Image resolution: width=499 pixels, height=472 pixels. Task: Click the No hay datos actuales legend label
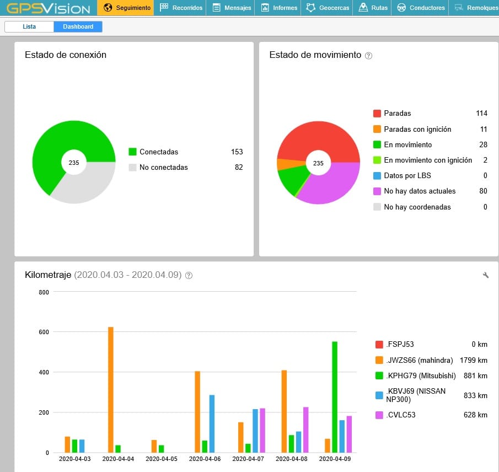tap(420, 191)
